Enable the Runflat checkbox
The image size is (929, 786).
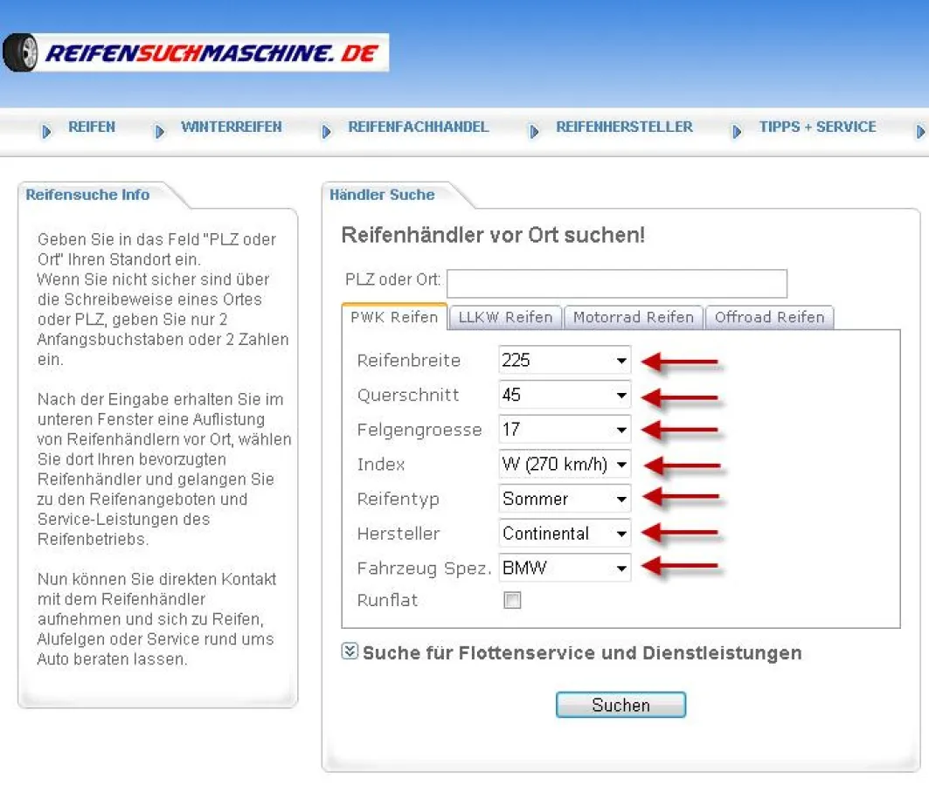pyautogui.click(x=511, y=600)
